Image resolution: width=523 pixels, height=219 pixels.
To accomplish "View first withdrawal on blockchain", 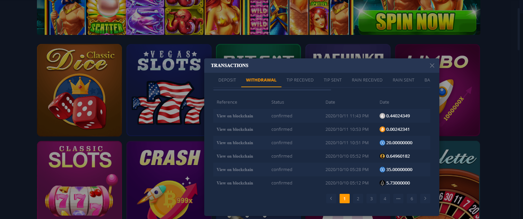I will [x=235, y=116].
